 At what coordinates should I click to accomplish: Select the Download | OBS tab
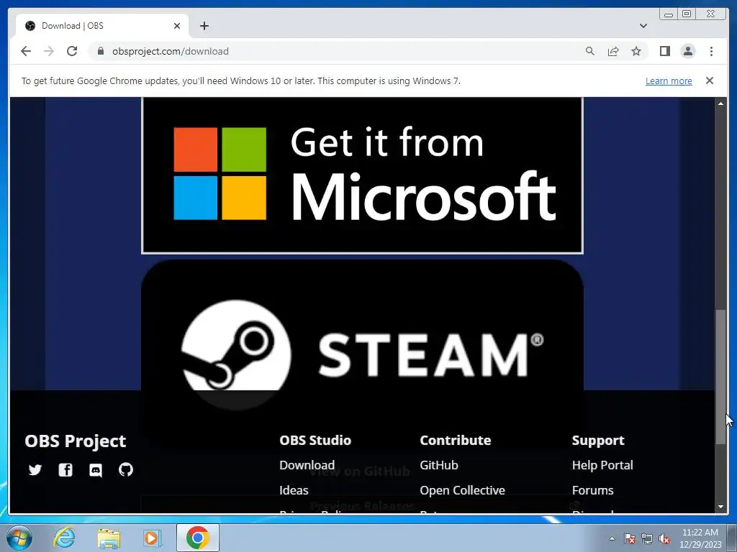tap(102, 26)
